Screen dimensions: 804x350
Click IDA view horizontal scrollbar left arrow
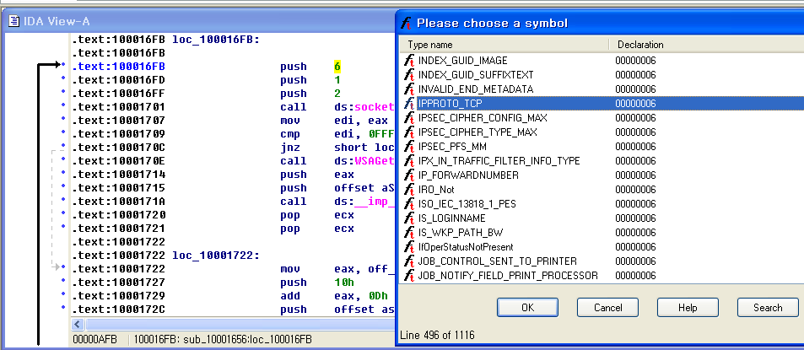tap(78, 325)
